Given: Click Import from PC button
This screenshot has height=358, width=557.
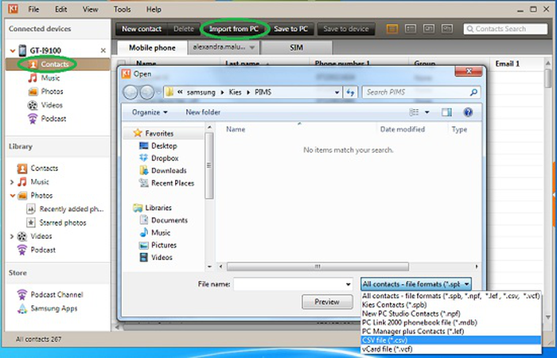Looking at the screenshot, I should click(x=234, y=29).
